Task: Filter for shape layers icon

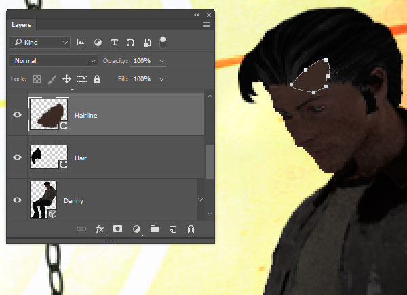Action: click(x=130, y=42)
